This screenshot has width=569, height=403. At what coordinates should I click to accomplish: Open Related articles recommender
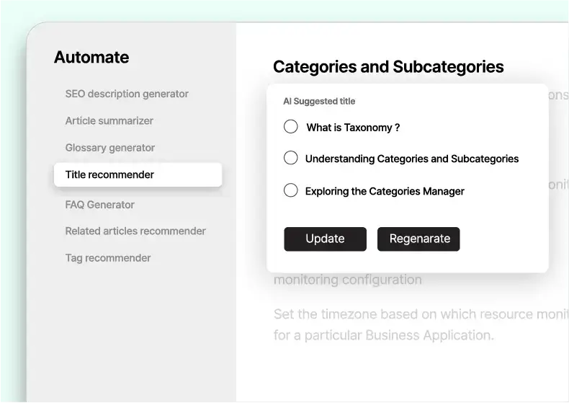(135, 231)
